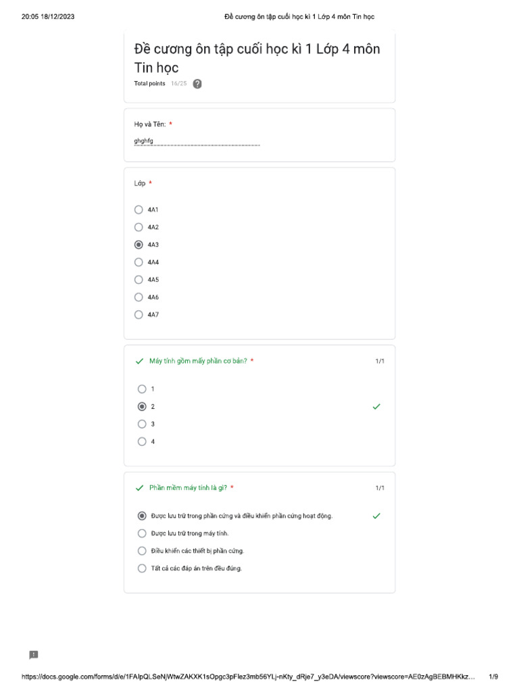Select class 4A1 radio button

pos(139,209)
